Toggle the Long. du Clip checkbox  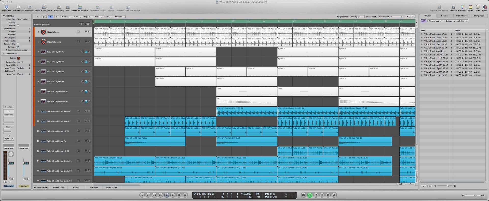point(18,44)
